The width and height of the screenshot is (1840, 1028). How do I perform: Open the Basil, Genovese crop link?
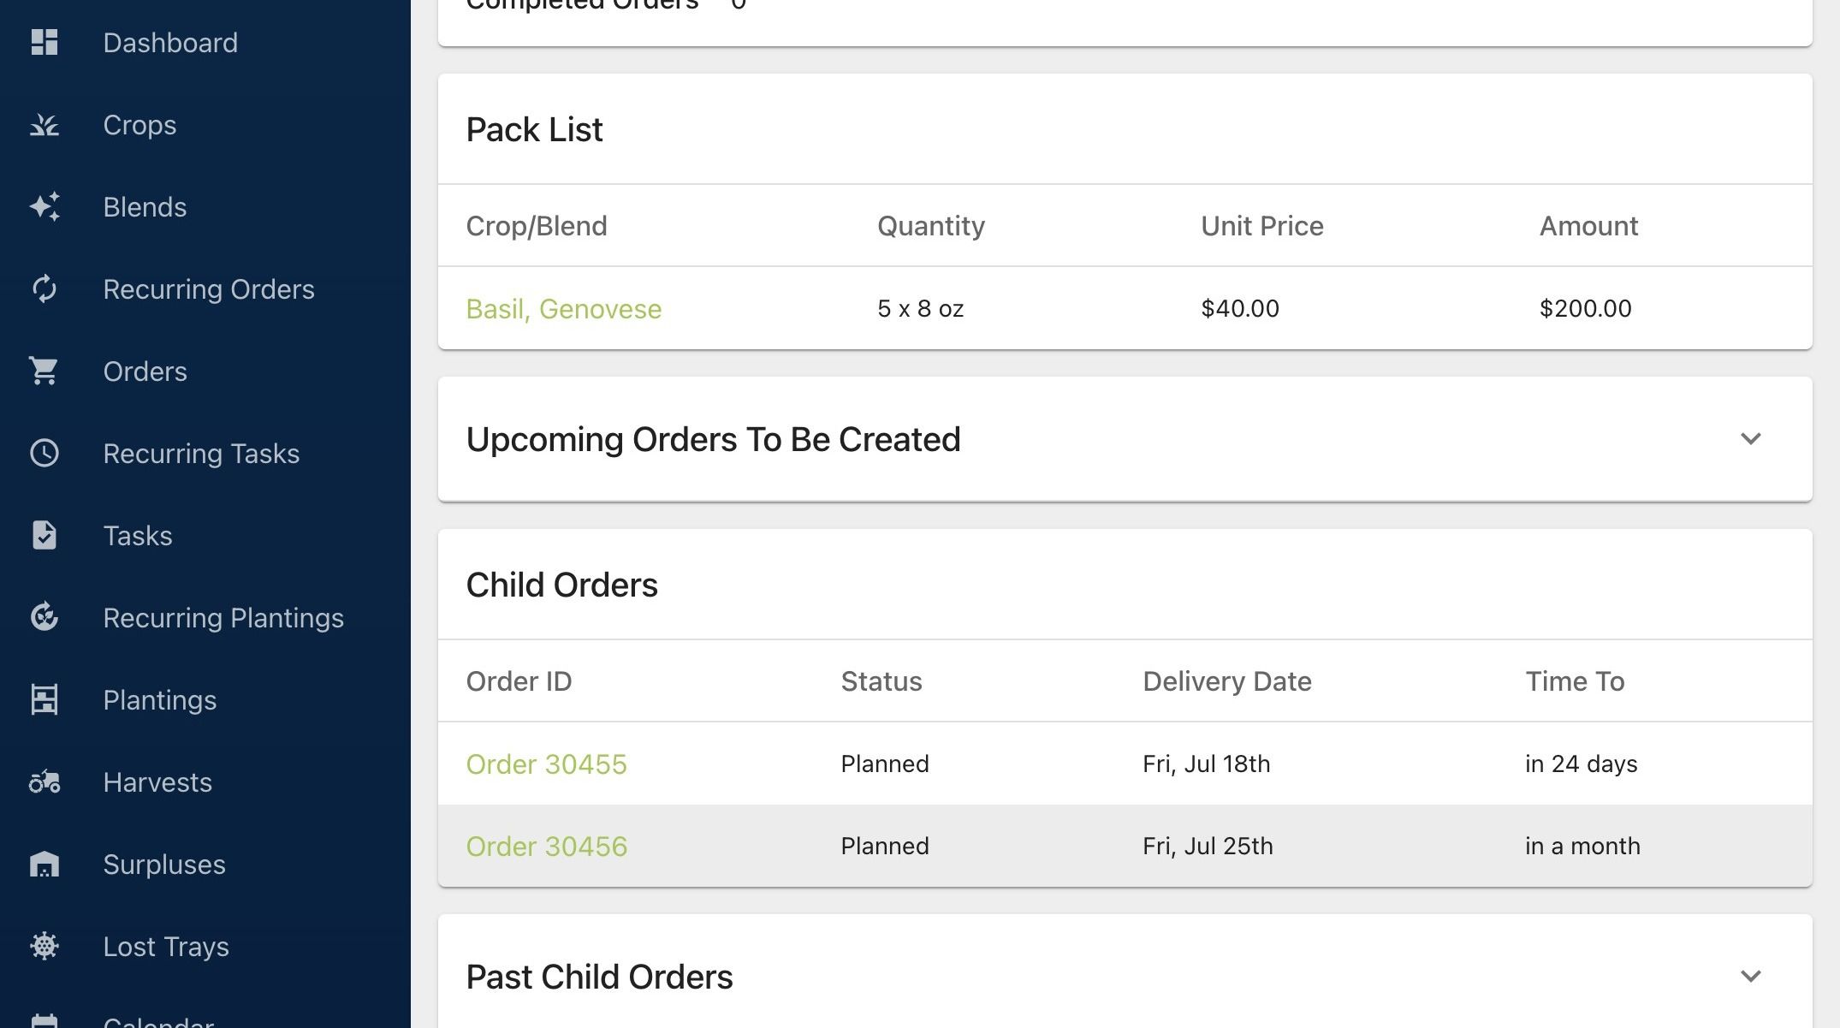coord(563,308)
